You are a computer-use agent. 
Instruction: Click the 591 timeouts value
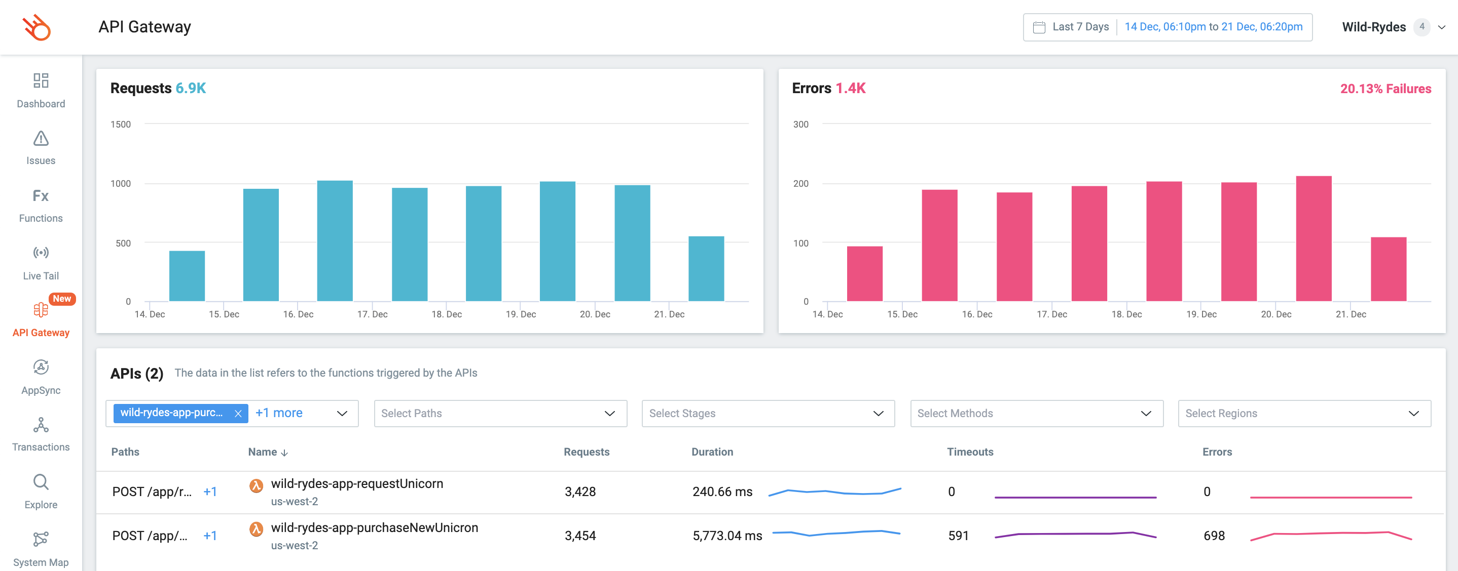pyautogui.click(x=958, y=536)
